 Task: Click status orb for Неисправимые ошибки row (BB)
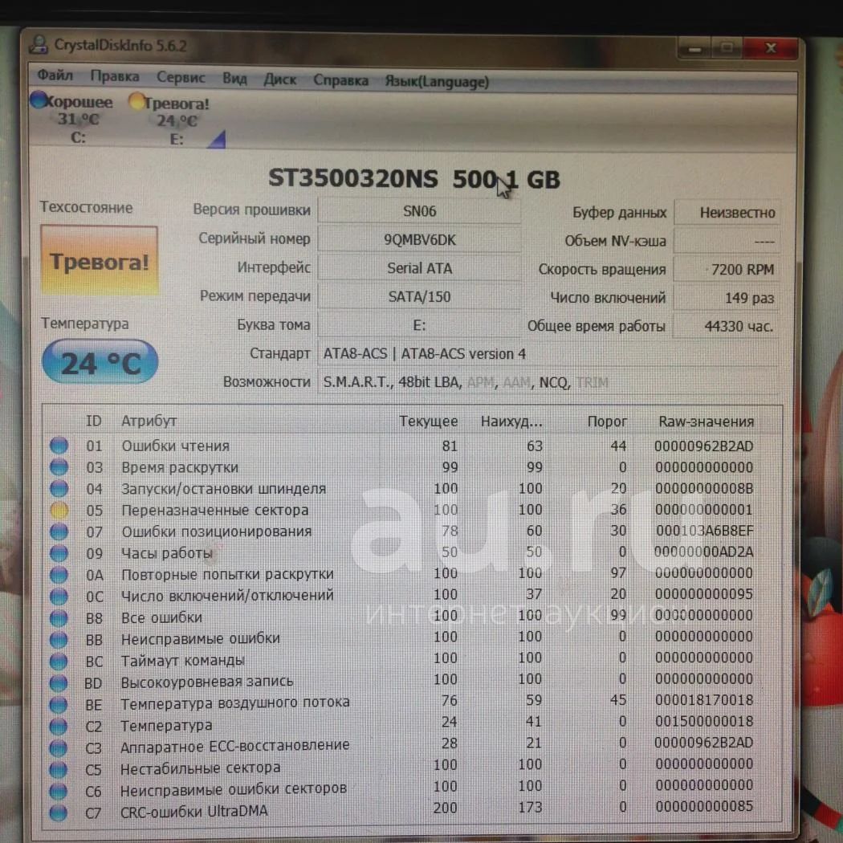pyautogui.click(x=59, y=640)
